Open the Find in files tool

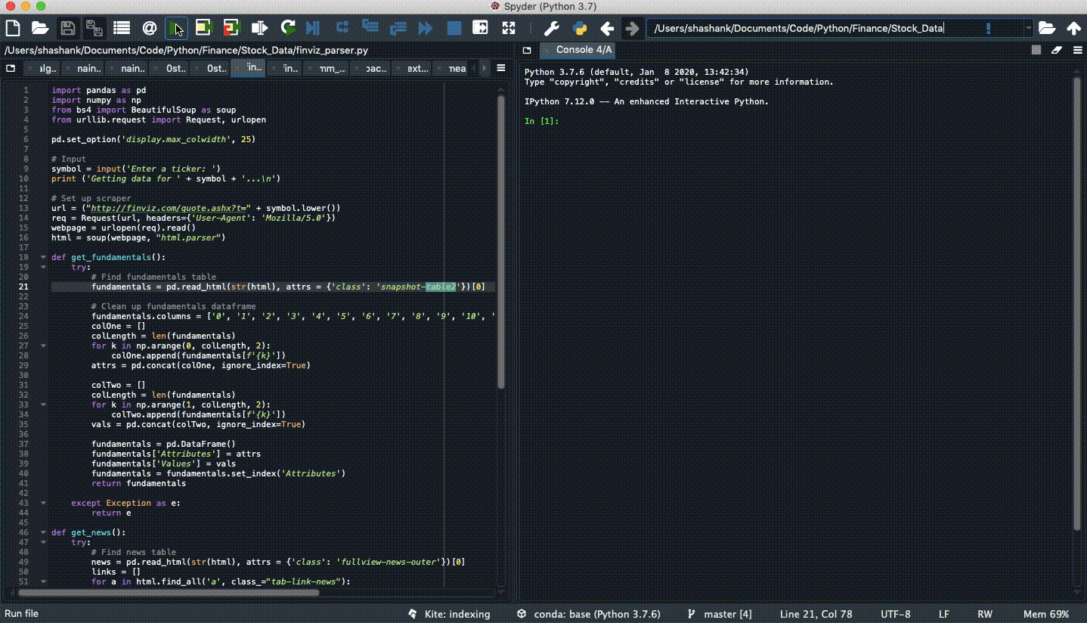tap(150, 28)
